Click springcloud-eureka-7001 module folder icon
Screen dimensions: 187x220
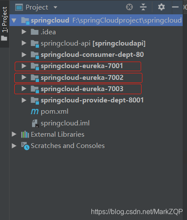[35, 66]
